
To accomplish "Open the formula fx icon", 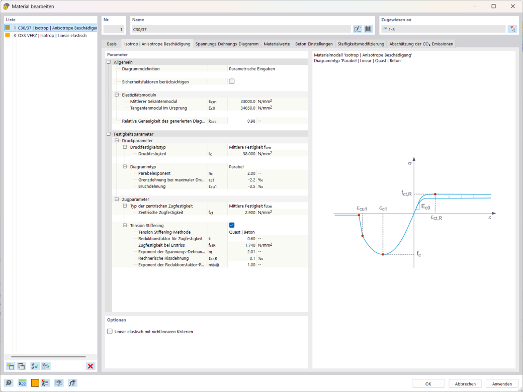I will pos(72,383).
